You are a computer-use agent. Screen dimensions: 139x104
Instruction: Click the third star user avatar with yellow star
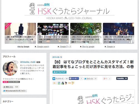(66, 83)
